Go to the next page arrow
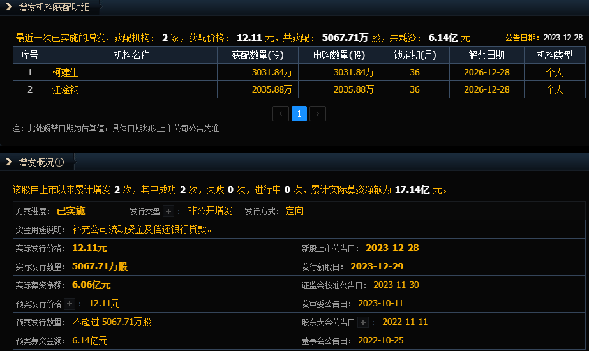 pyautogui.click(x=318, y=114)
